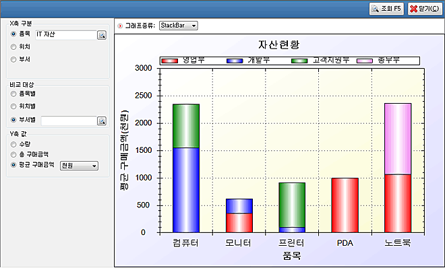Open the 부서별 lookup magnifier icon
445x268 pixels.
[102, 121]
